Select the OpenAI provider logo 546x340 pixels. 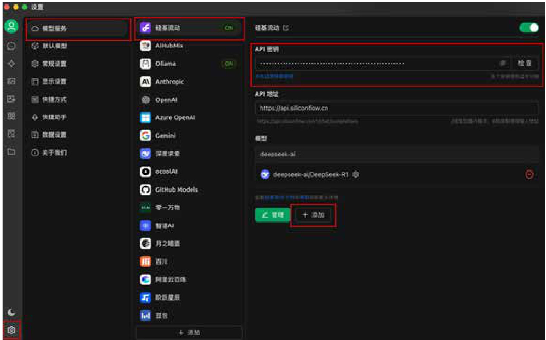[x=146, y=100]
